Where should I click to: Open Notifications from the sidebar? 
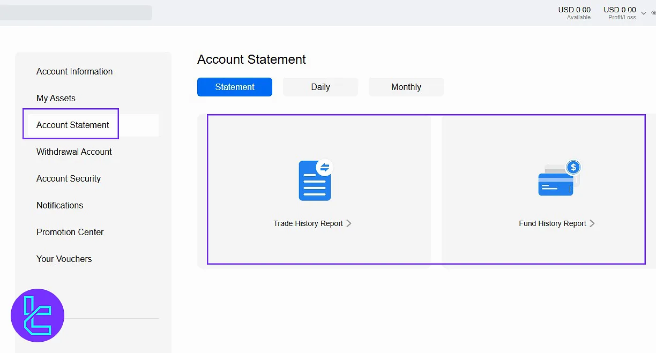(59, 205)
